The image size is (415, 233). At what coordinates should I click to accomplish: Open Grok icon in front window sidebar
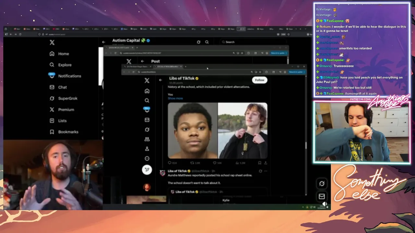tap(147, 129)
